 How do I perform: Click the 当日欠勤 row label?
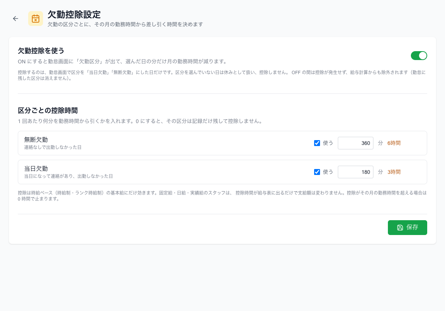click(36, 168)
